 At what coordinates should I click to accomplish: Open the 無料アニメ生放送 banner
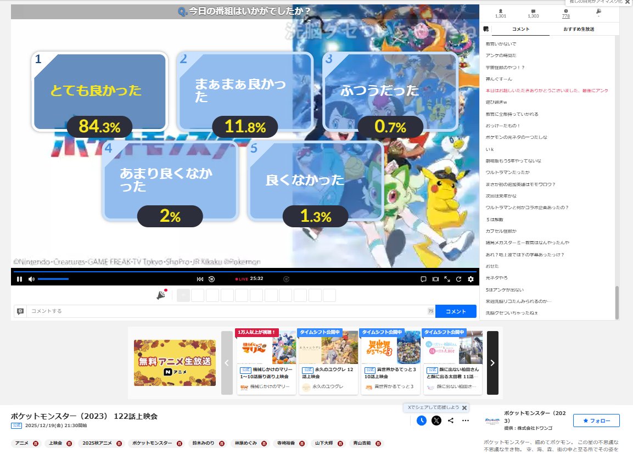click(175, 363)
